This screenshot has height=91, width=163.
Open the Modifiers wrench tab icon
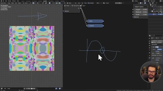pos(150,58)
